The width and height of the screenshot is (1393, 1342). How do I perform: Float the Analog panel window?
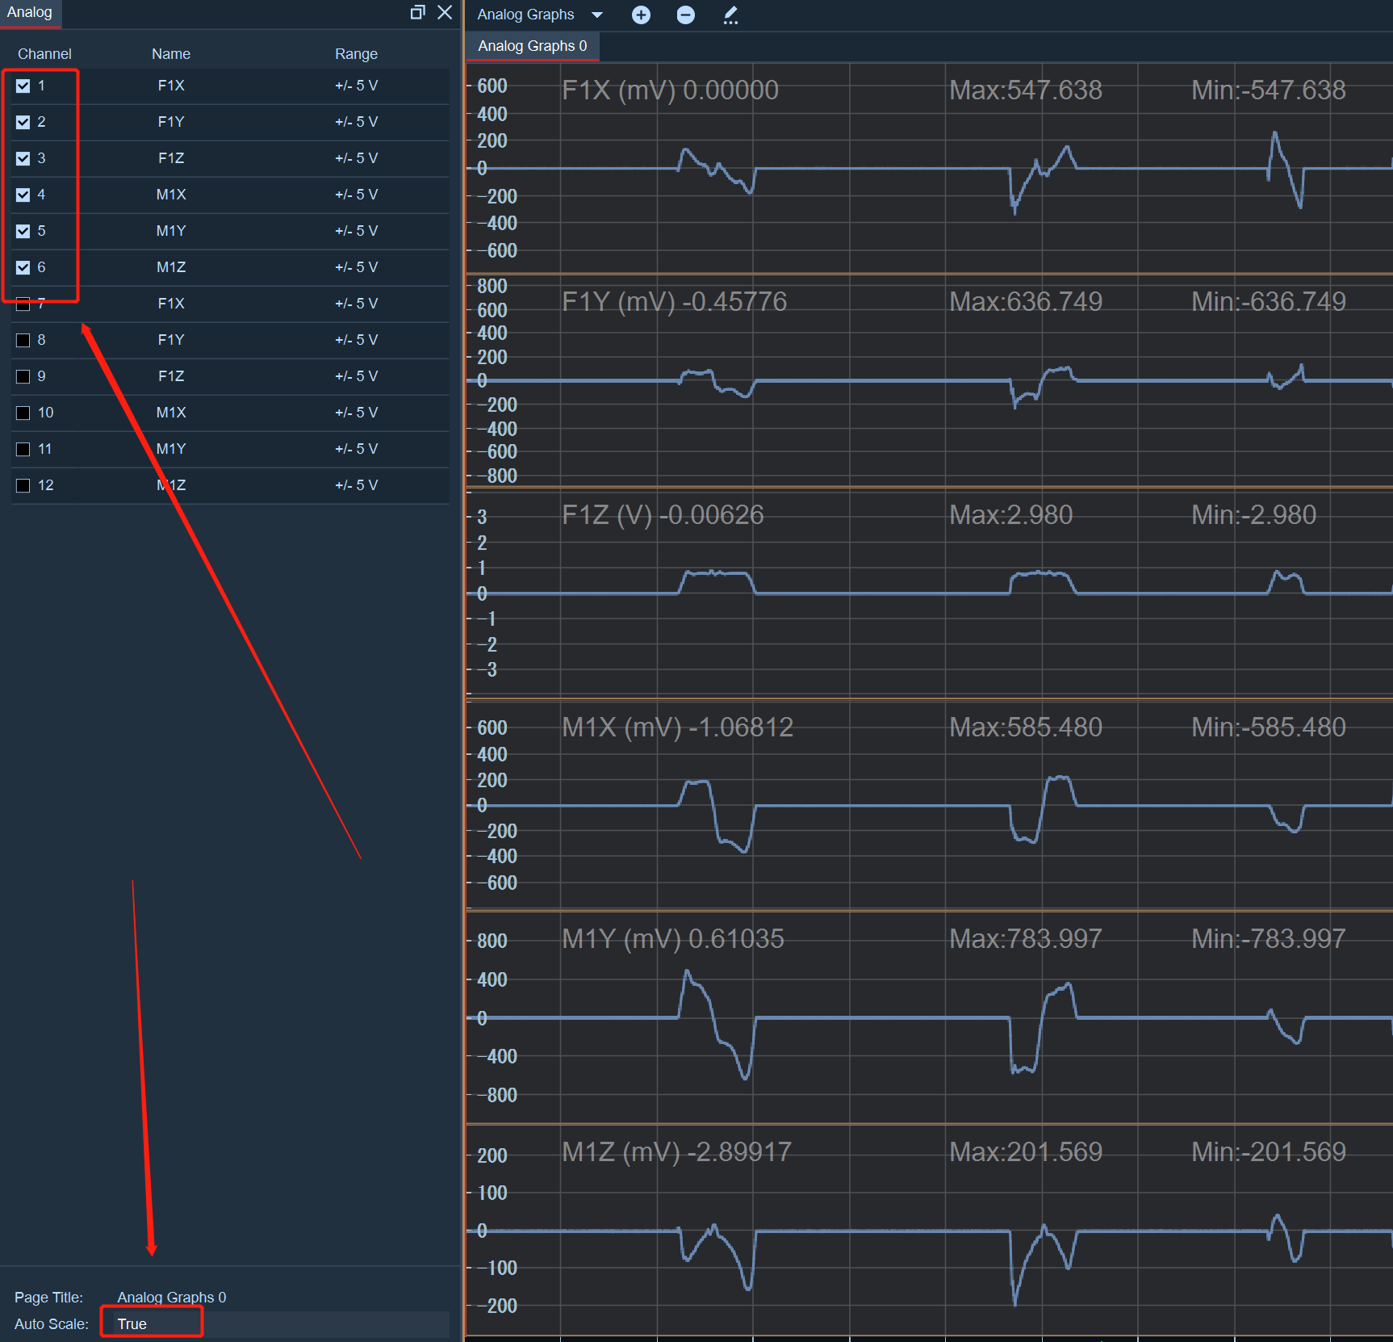coord(417,12)
